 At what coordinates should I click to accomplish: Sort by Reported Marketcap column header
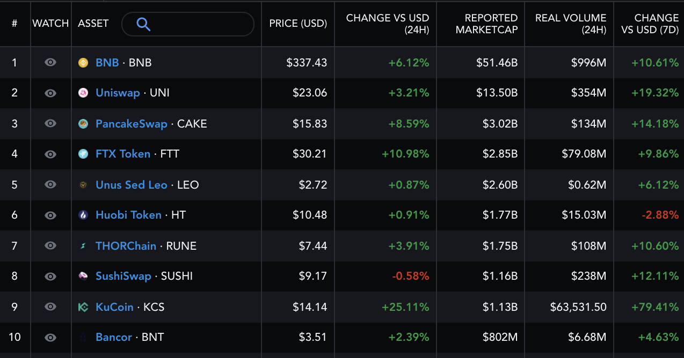click(486, 24)
